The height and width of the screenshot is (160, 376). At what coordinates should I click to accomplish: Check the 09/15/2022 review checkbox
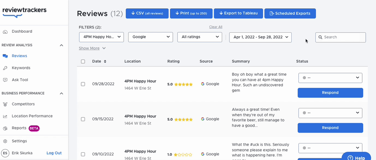(83, 119)
